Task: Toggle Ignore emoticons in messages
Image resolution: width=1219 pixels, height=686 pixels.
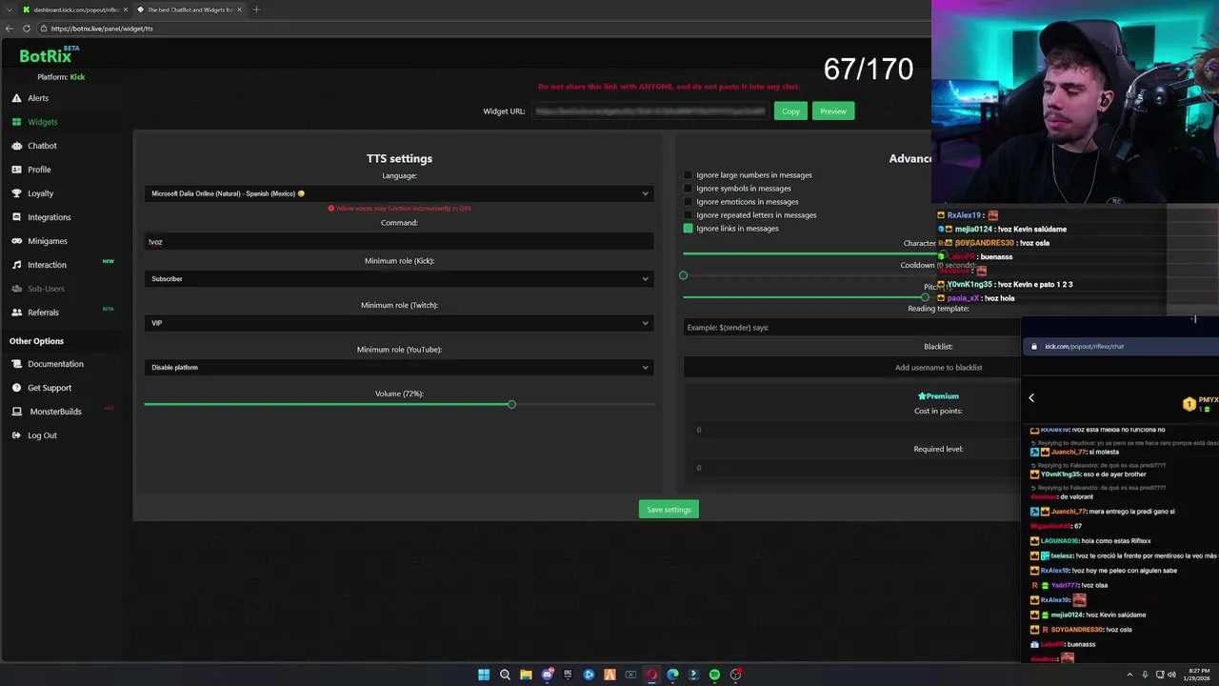Action: point(688,202)
